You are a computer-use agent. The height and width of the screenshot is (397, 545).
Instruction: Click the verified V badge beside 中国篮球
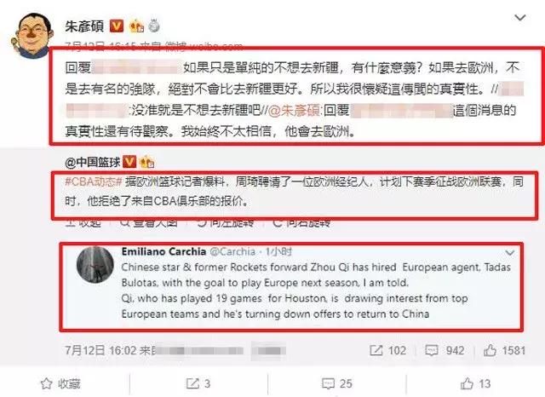point(129,162)
